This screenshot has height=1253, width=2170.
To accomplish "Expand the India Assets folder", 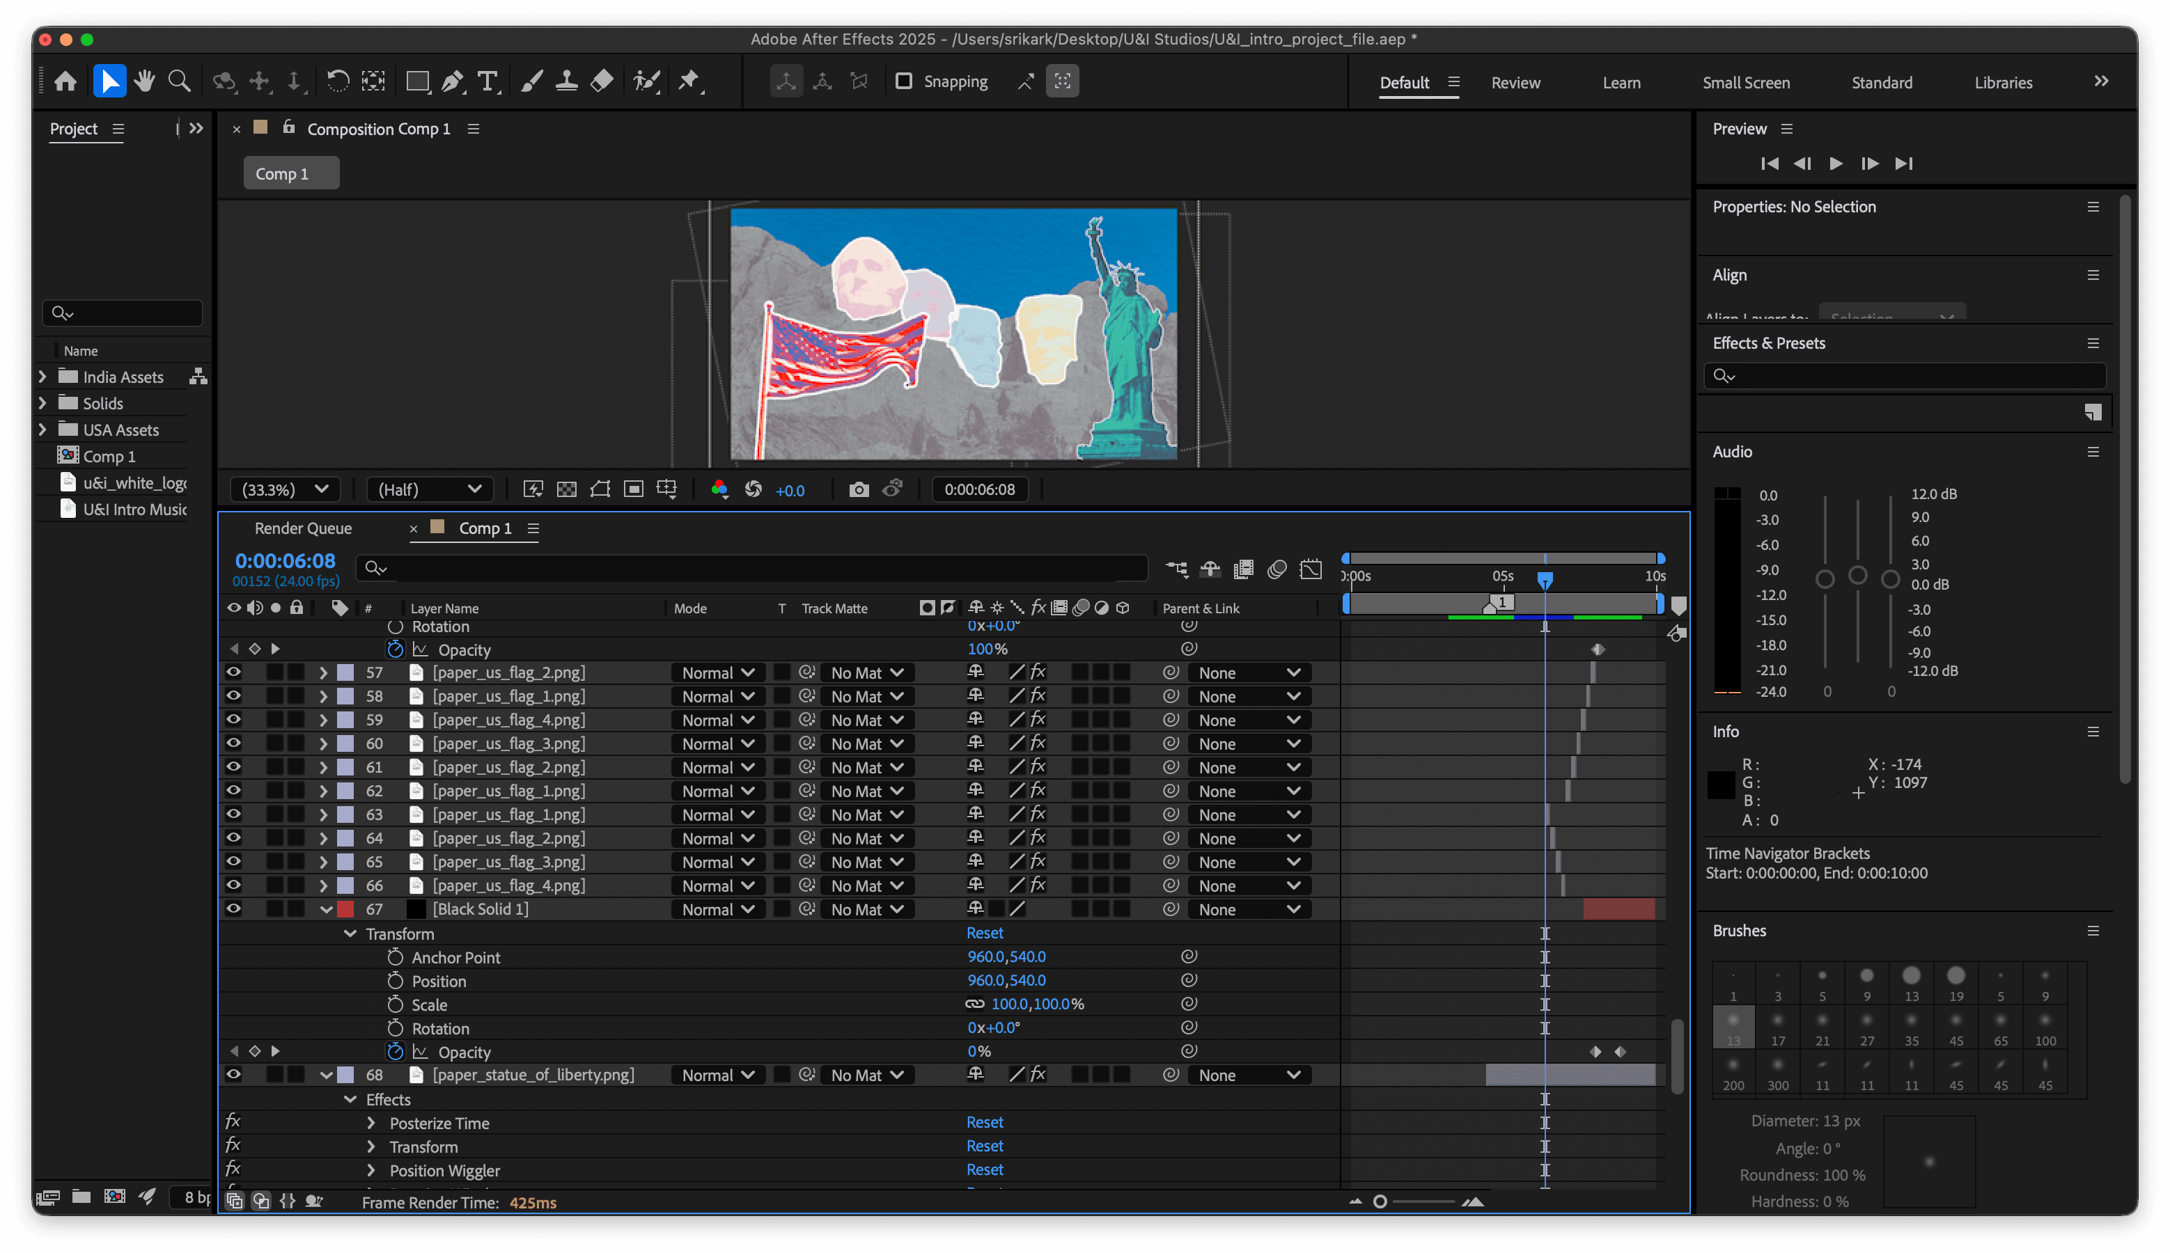I will tap(42, 377).
